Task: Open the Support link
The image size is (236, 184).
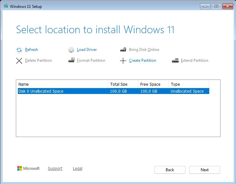Action: tap(55, 169)
